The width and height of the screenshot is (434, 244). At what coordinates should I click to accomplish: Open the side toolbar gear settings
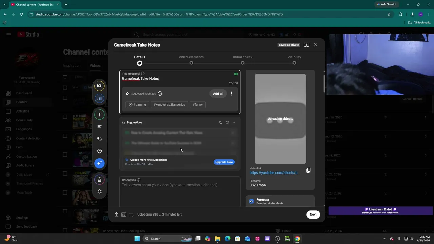(x=99, y=192)
